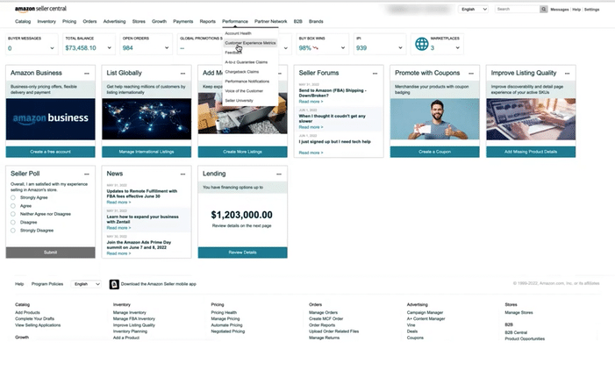615x384 pixels.
Task: Click the Marketplaces globe icon
Action: 422,45
